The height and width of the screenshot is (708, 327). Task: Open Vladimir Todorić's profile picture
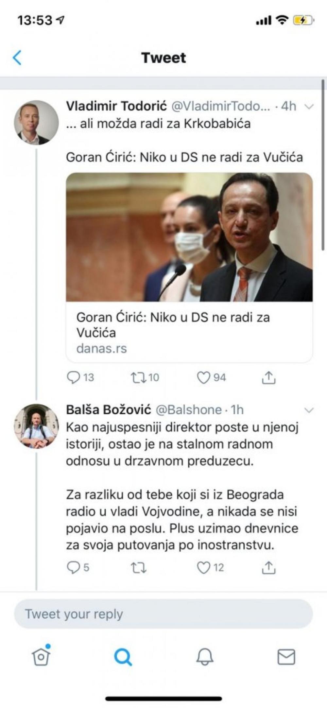[x=36, y=123]
